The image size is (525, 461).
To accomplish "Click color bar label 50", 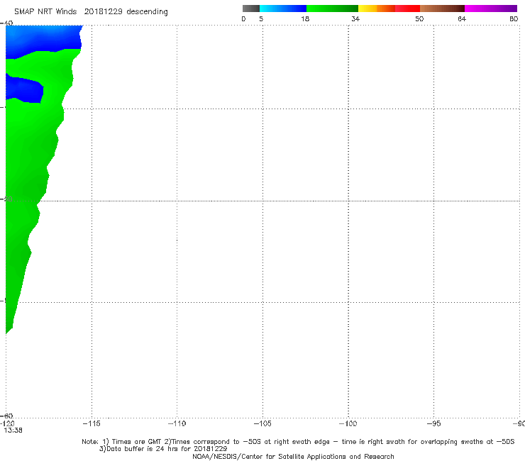I will [x=419, y=18].
